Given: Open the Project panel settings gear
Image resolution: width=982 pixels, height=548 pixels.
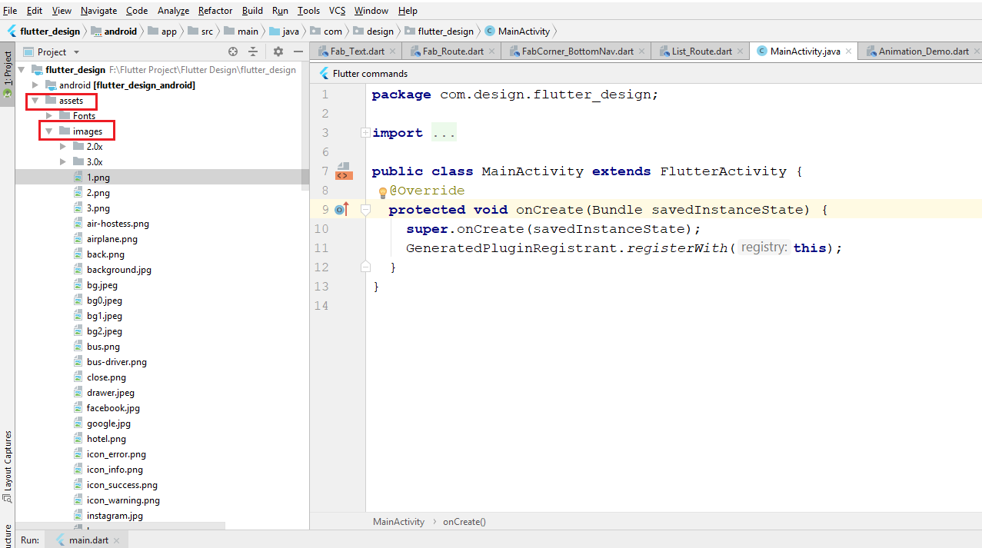Looking at the screenshot, I should point(278,51).
